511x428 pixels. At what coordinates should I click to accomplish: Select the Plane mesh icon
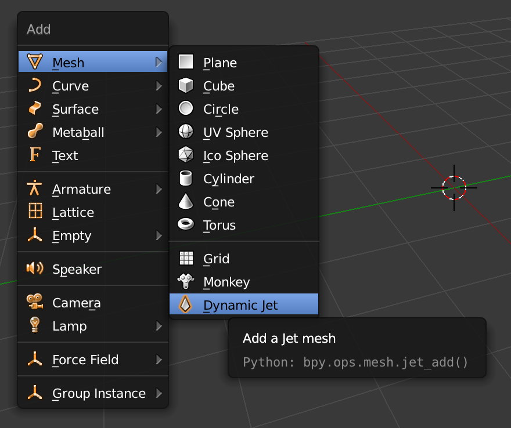coord(185,62)
